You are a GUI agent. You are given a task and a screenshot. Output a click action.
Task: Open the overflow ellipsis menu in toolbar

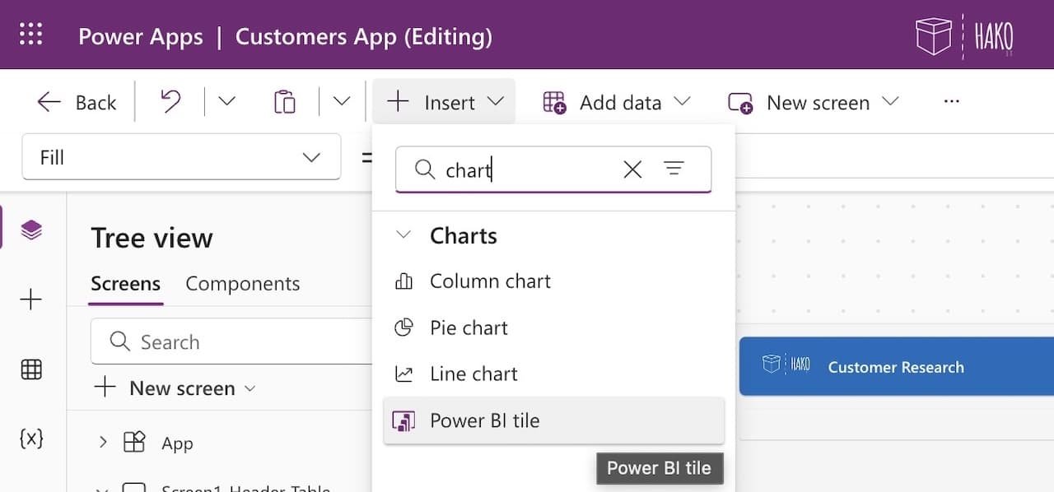point(952,101)
